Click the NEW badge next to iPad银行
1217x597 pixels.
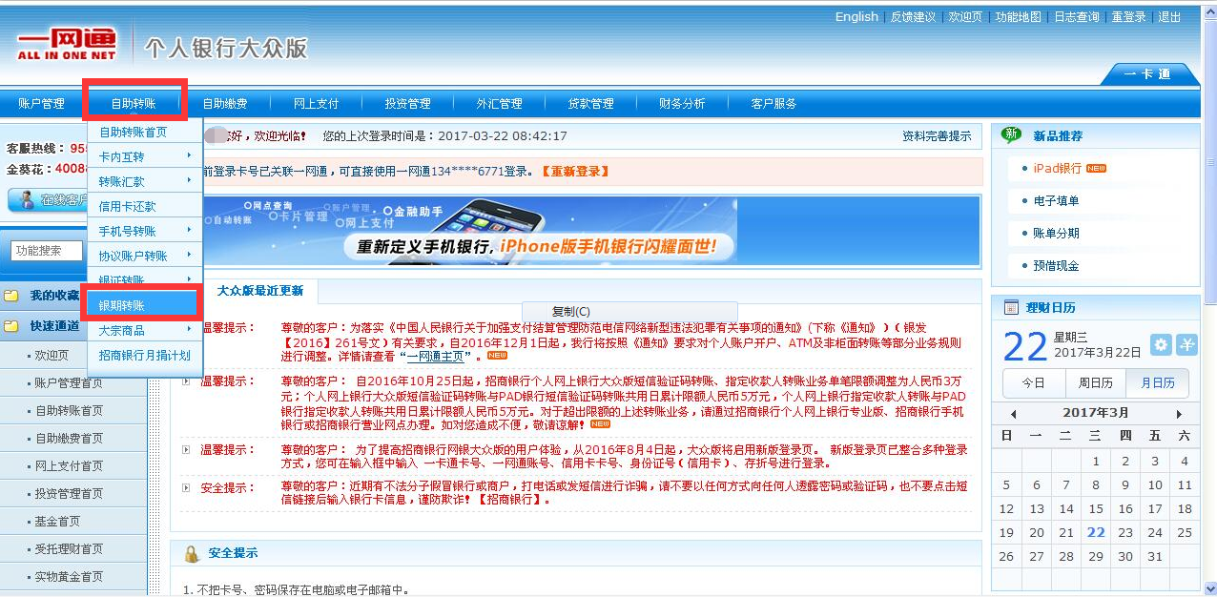[1096, 169]
